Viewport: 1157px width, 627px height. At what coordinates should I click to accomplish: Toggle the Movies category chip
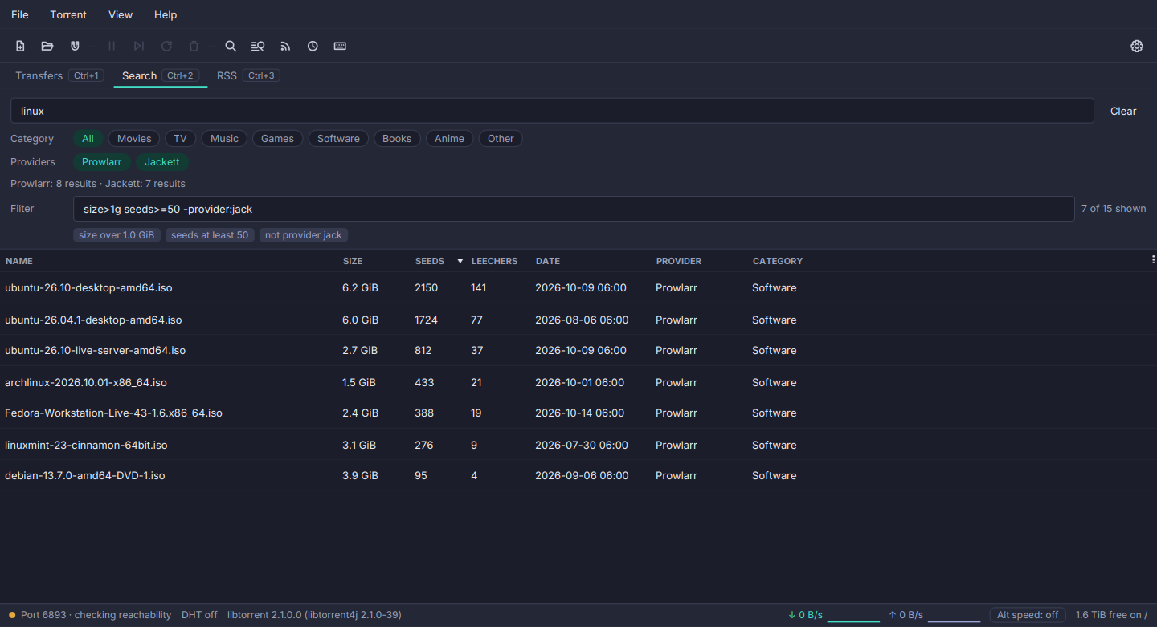(x=134, y=139)
